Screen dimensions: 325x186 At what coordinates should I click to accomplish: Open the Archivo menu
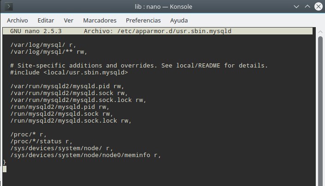18,21
